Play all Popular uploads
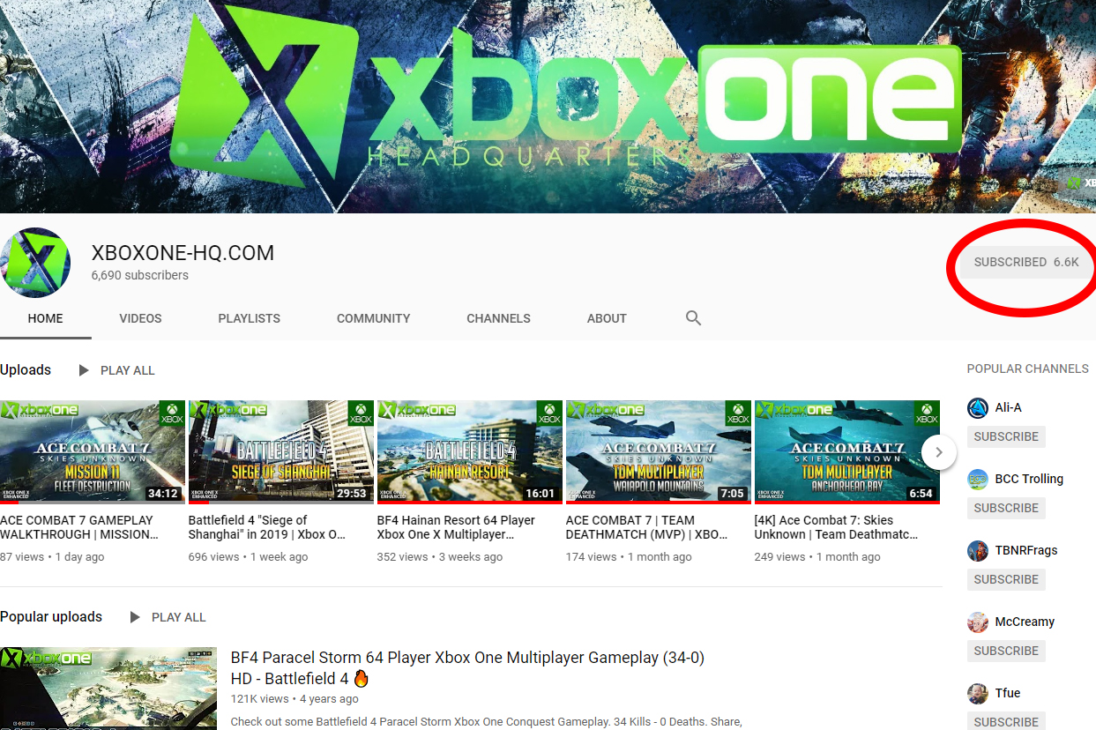 [168, 617]
